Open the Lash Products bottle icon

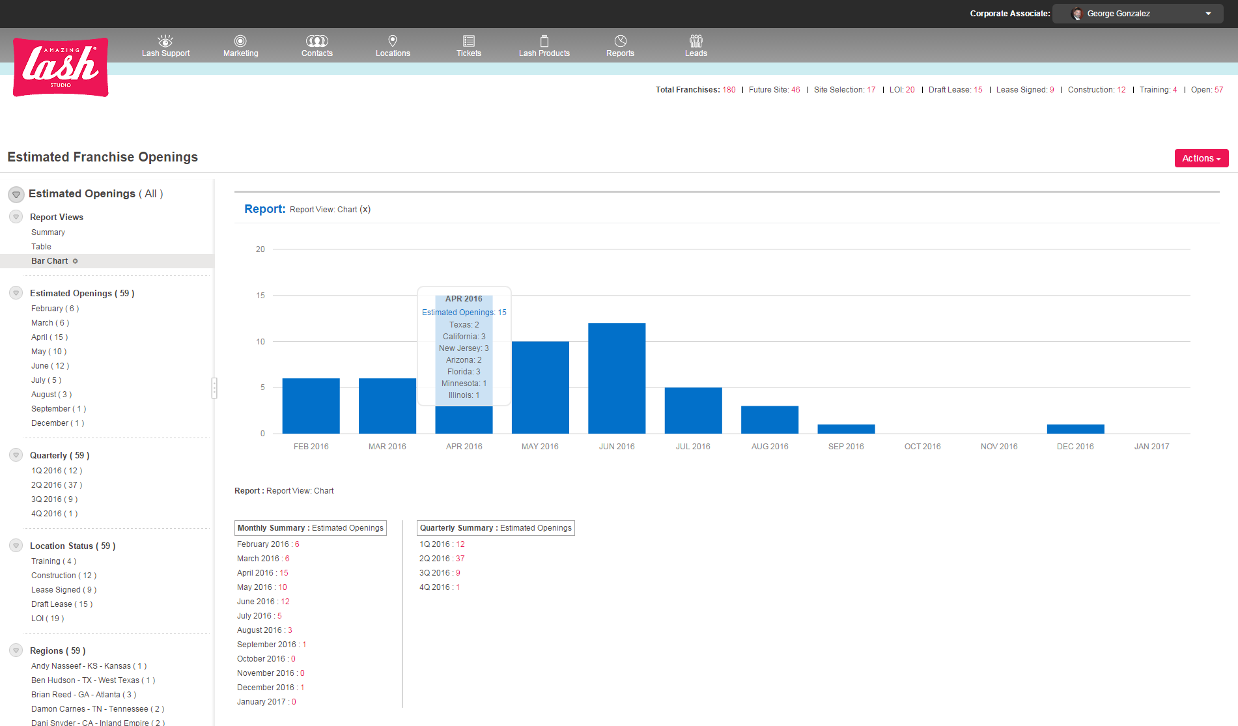tap(544, 40)
